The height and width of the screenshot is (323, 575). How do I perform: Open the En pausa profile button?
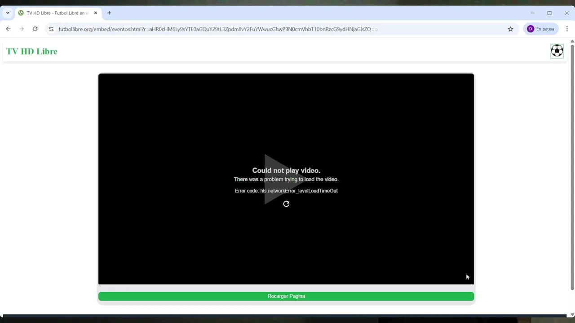click(x=541, y=29)
